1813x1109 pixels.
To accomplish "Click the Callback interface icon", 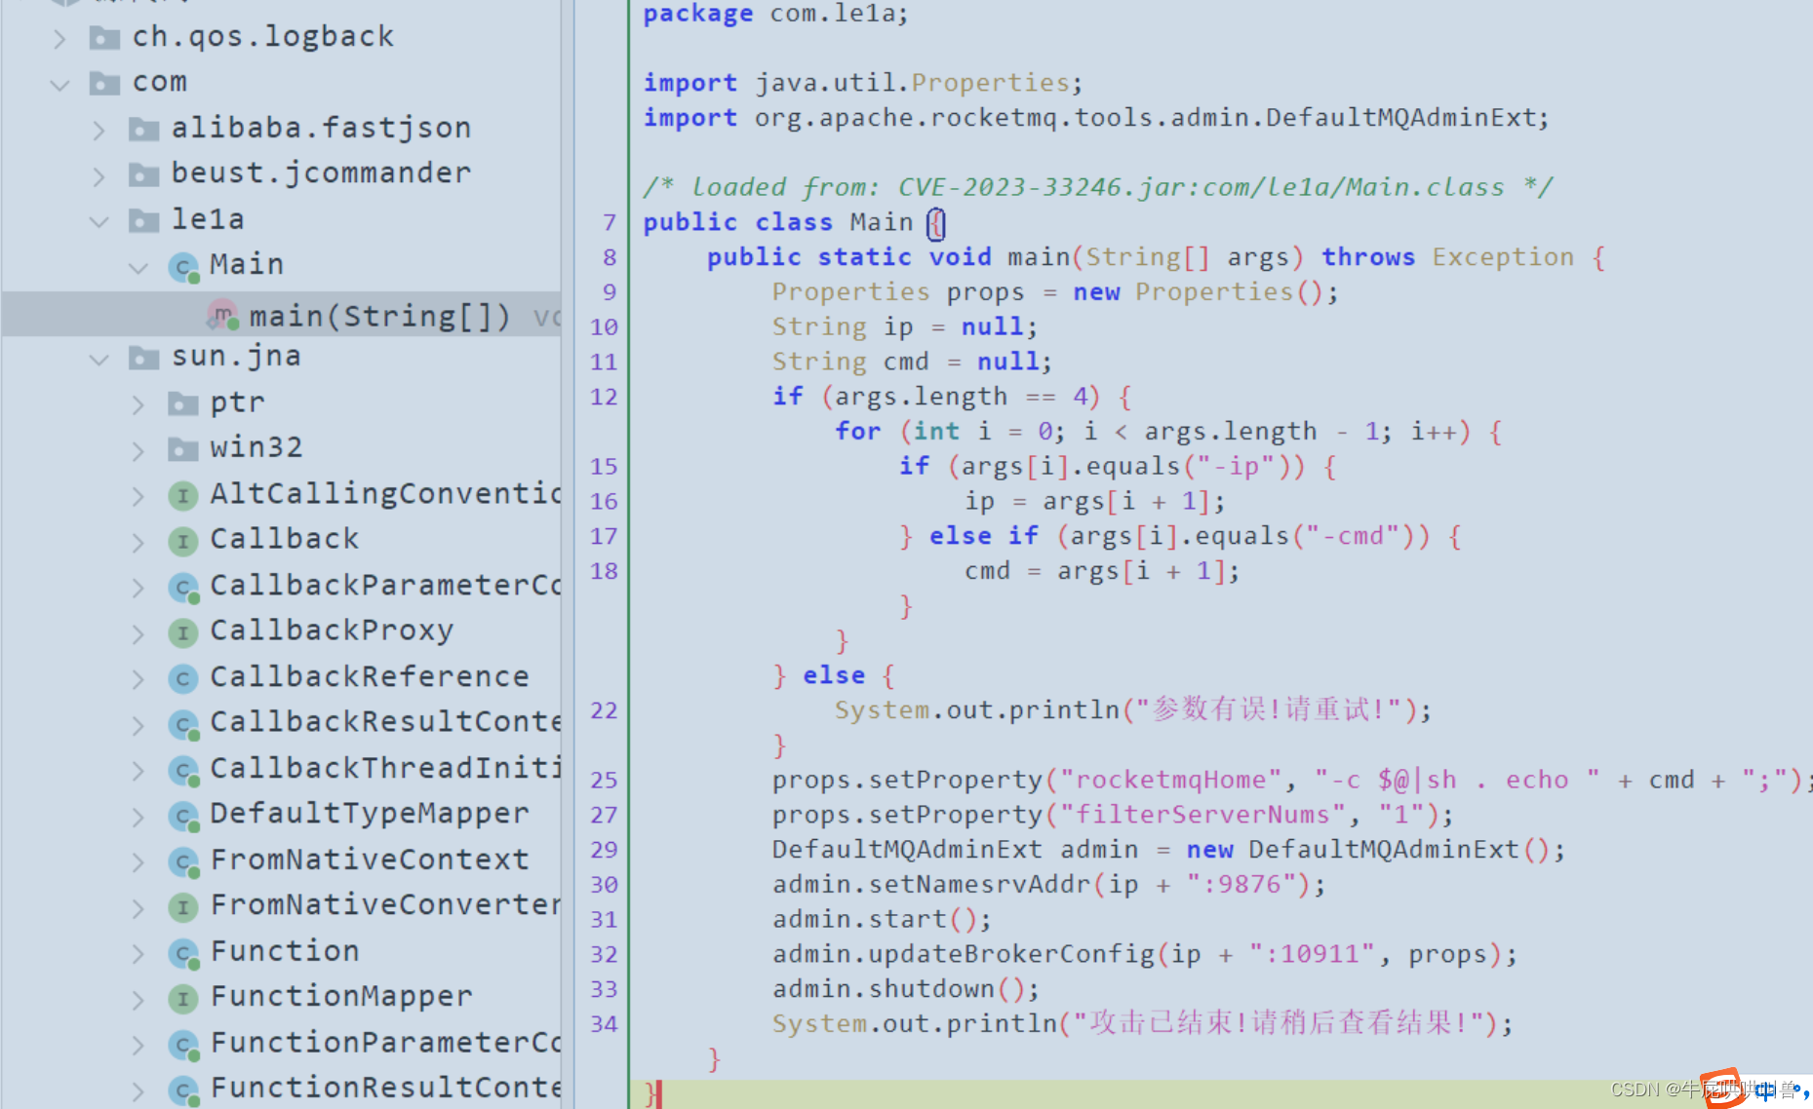I will (x=182, y=542).
